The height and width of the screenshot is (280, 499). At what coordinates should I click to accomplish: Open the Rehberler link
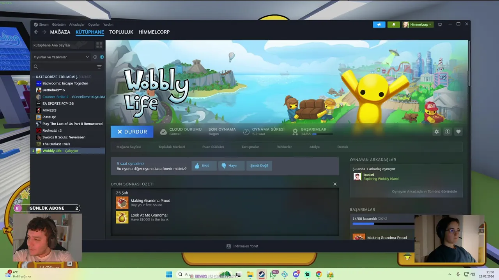pyautogui.click(x=284, y=147)
